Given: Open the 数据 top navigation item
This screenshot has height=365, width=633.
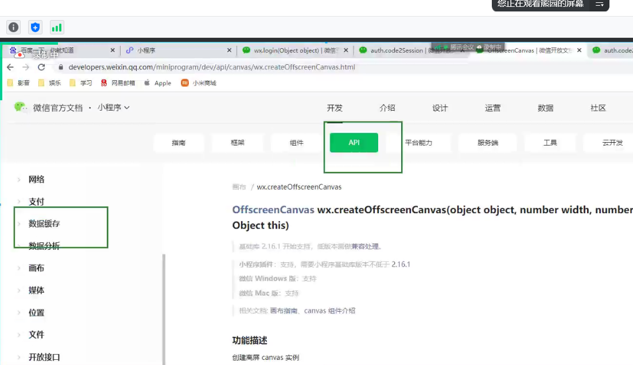Looking at the screenshot, I should point(545,108).
